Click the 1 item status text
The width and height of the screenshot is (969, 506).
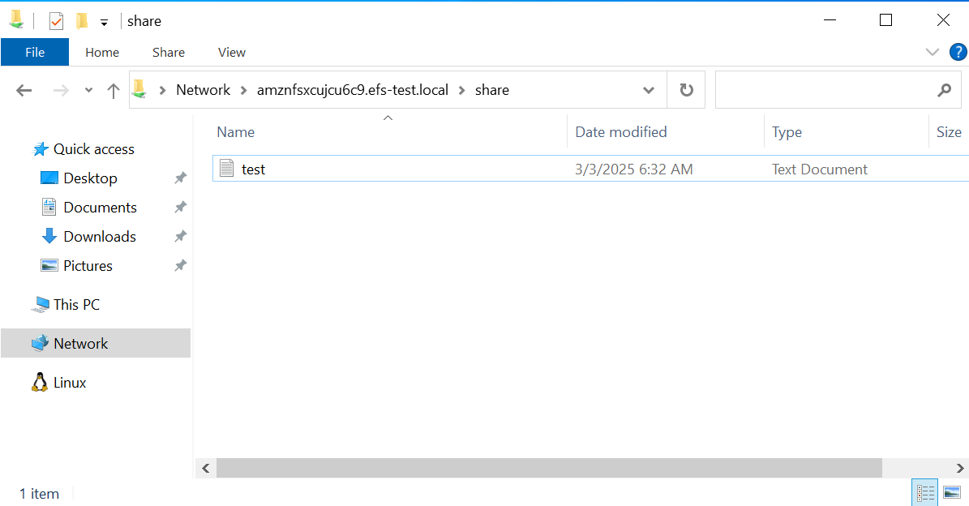[x=39, y=494]
